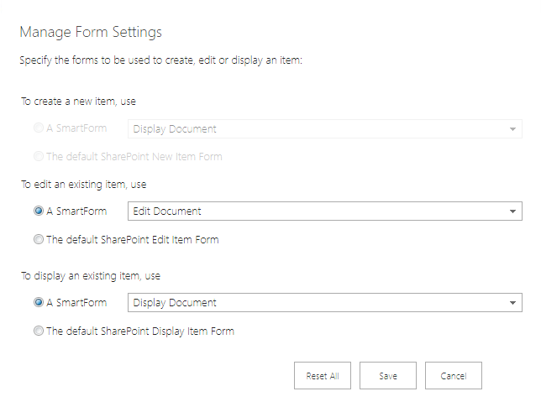Click the greyed-out A SmartForm create radio

pos(39,129)
